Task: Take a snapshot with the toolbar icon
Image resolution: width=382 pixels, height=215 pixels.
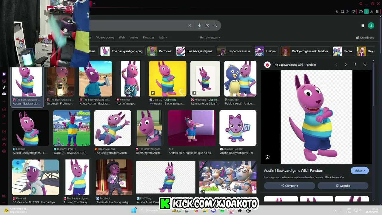Action: (x=342, y=11)
